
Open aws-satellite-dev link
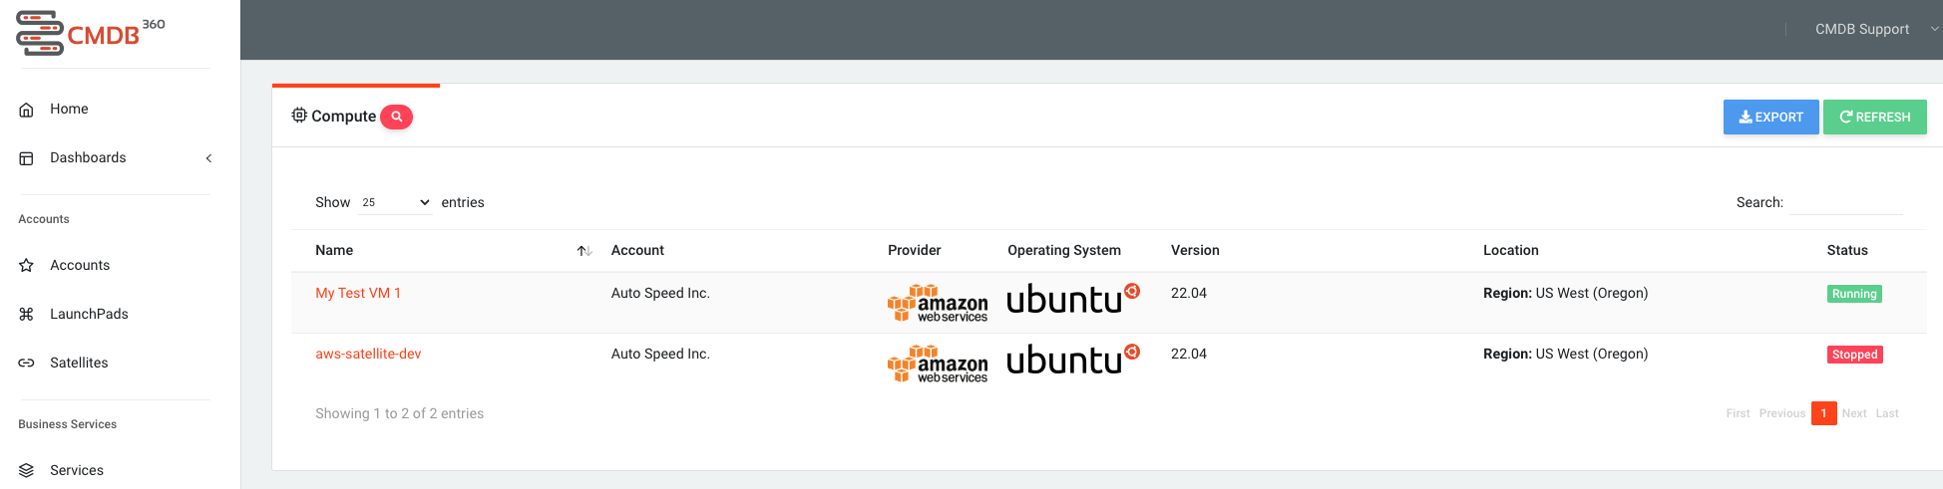click(368, 354)
